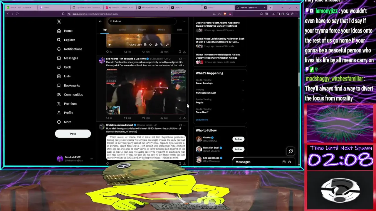
Task: Seek on the video progress bar
Action: [x=138, y=40]
